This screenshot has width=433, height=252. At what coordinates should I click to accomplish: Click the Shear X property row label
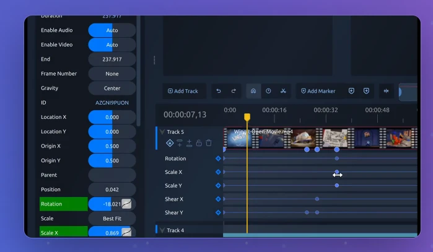(x=174, y=199)
